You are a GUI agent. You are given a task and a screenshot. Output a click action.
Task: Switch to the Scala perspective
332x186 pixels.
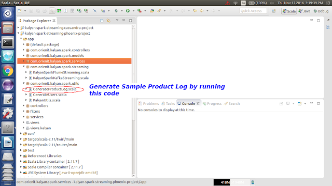[x=289, y=11]
